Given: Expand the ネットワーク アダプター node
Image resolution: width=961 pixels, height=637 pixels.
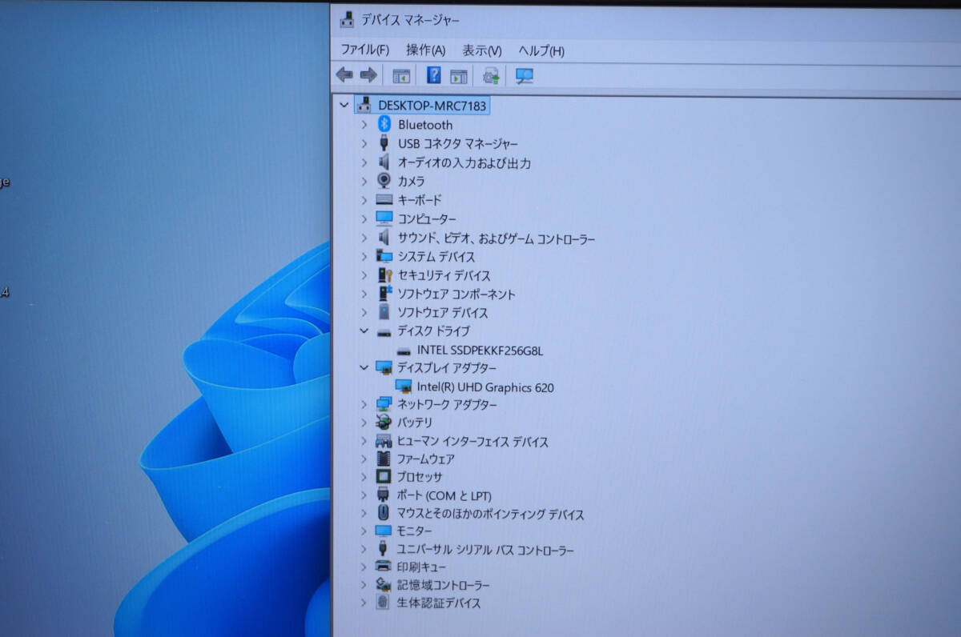Looking at the screenshot, I should 364,404.
